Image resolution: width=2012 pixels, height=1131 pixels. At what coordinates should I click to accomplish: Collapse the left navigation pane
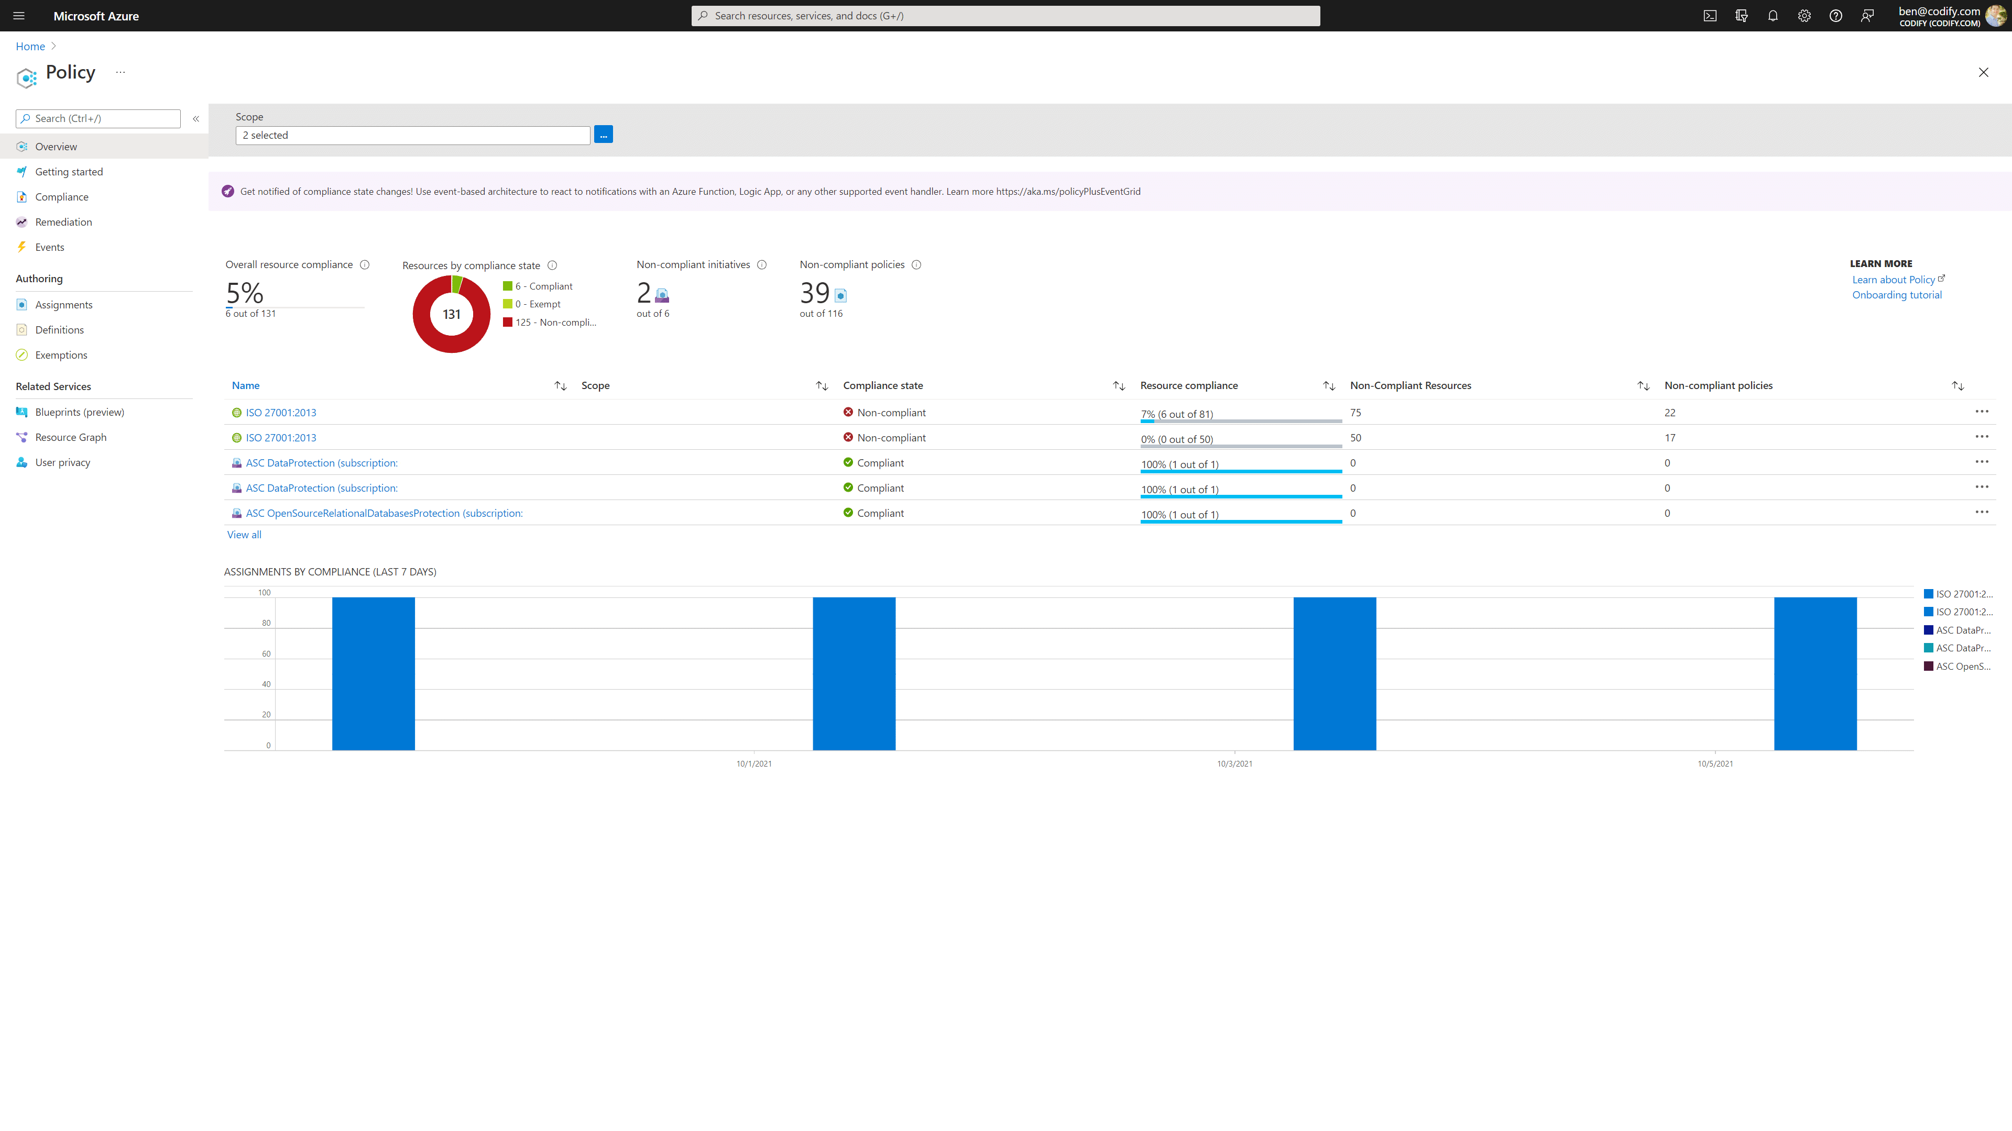[196, 119]
